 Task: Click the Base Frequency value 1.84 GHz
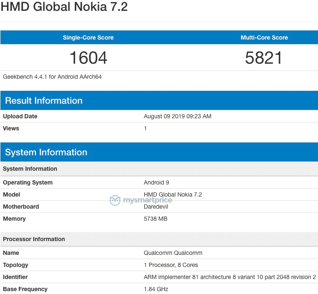pos(156,289)
